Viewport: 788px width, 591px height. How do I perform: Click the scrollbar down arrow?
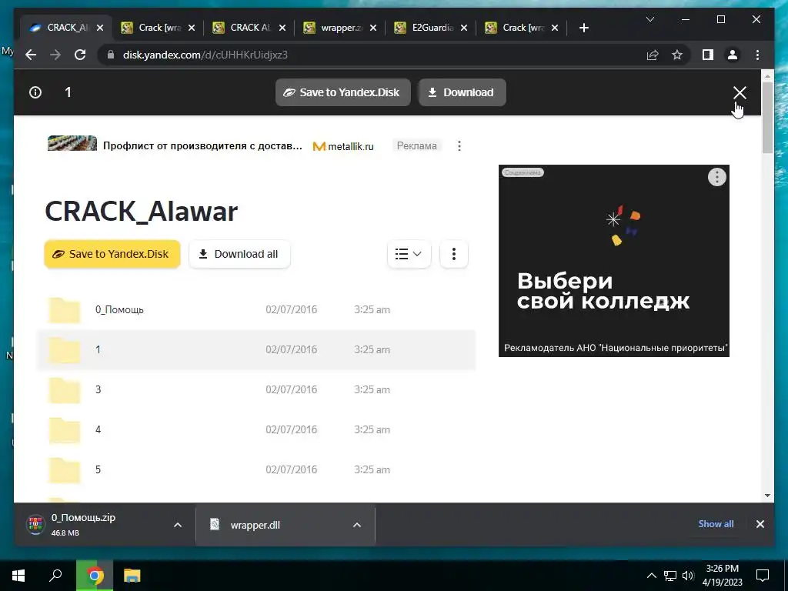tap(767, 496)
